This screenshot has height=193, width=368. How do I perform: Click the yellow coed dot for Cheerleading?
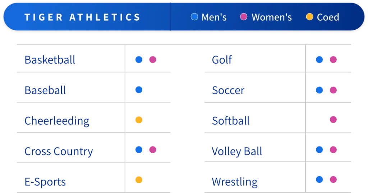click(x=139, y=120)
